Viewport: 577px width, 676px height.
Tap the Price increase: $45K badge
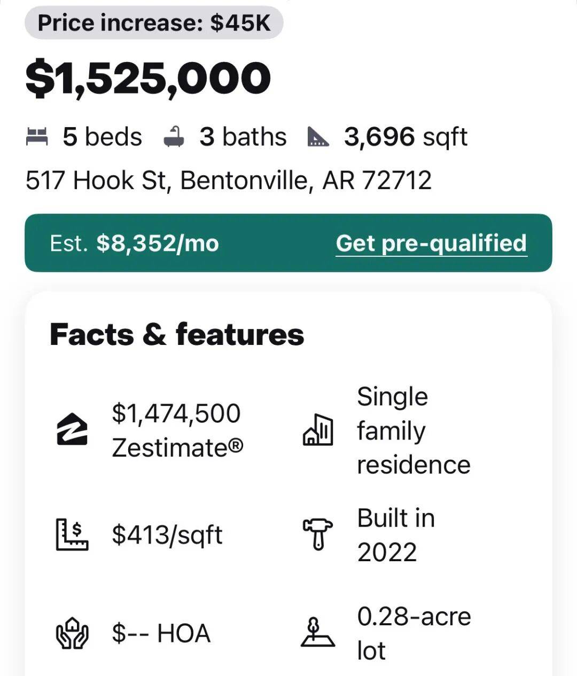pos(154,23)
